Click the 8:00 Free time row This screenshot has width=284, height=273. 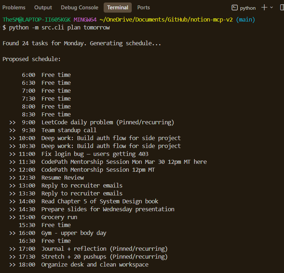(46, 106)
